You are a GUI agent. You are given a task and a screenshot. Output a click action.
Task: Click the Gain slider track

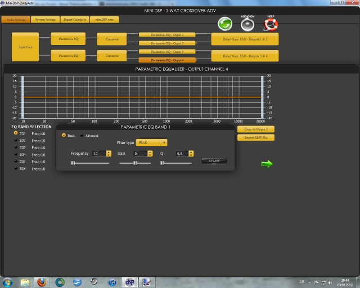click(x=135, y=163)
